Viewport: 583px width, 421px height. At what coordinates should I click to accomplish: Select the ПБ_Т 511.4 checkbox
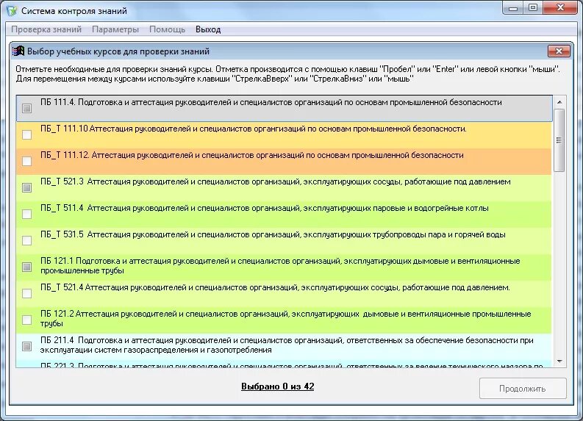[x=26, y=214]
